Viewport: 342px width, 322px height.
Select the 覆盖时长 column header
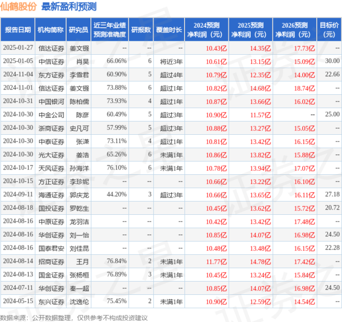(169, 30)
